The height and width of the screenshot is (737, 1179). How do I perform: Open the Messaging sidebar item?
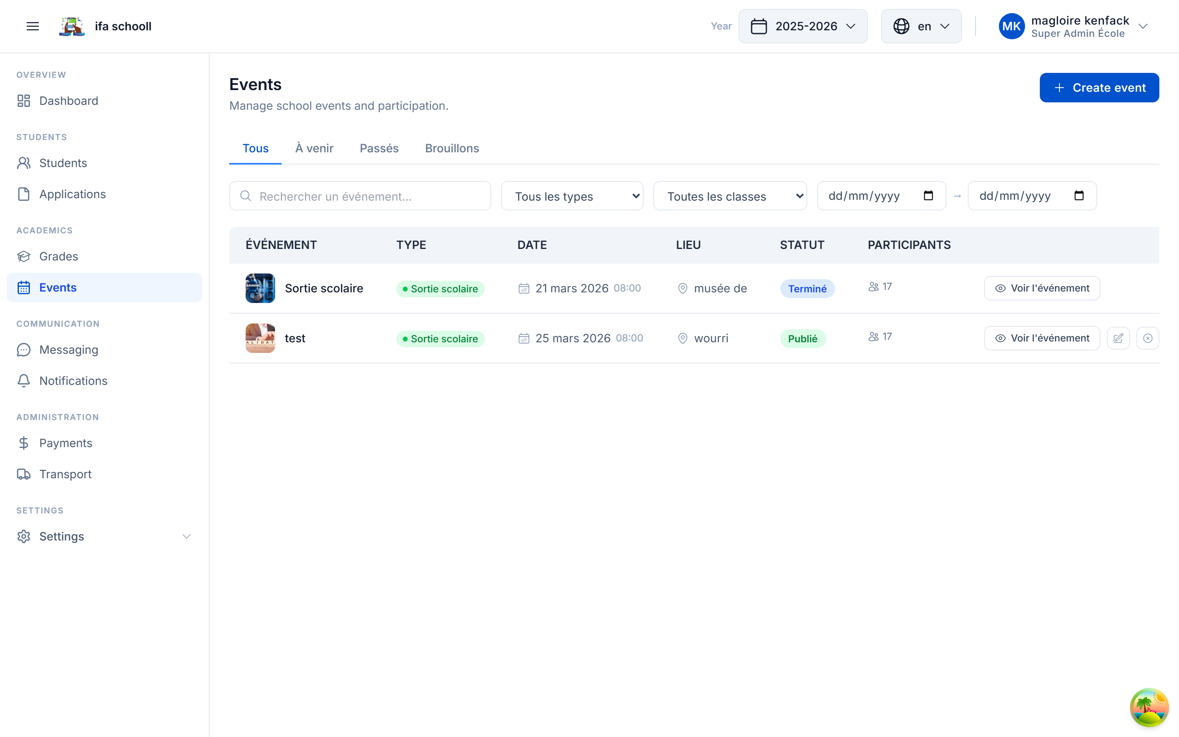click(x=68, y=350)
